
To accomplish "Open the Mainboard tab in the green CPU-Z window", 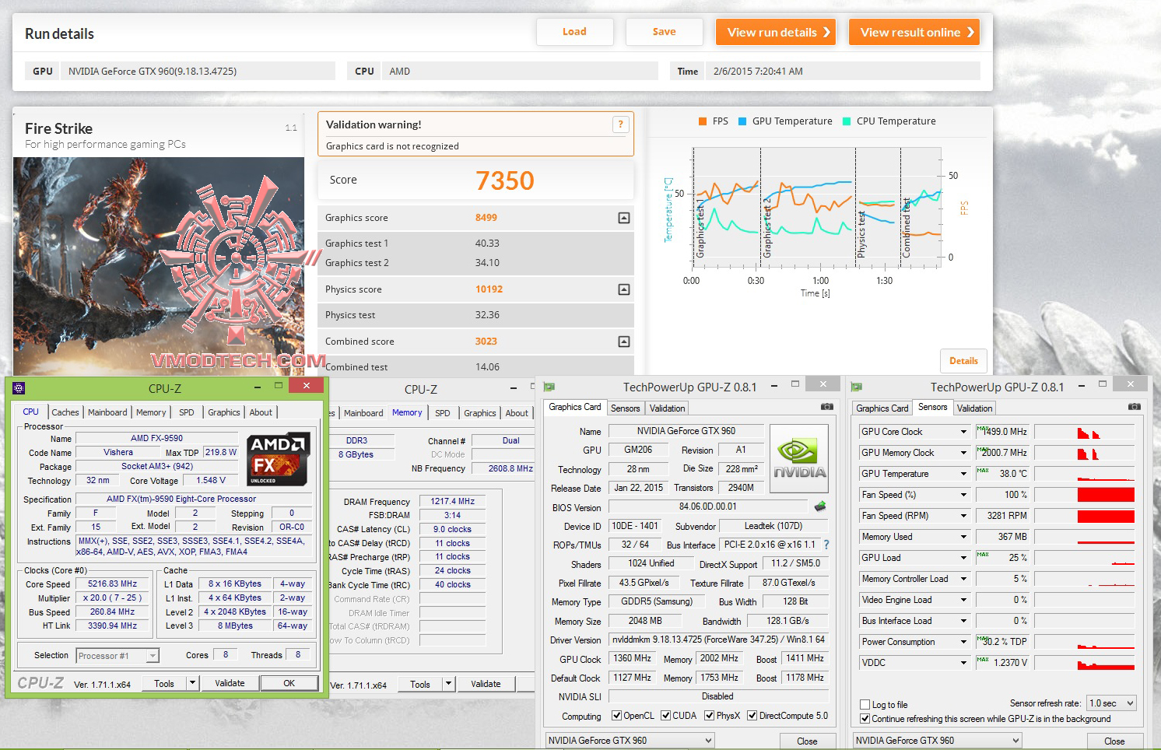I will click(x=107, y=412).
